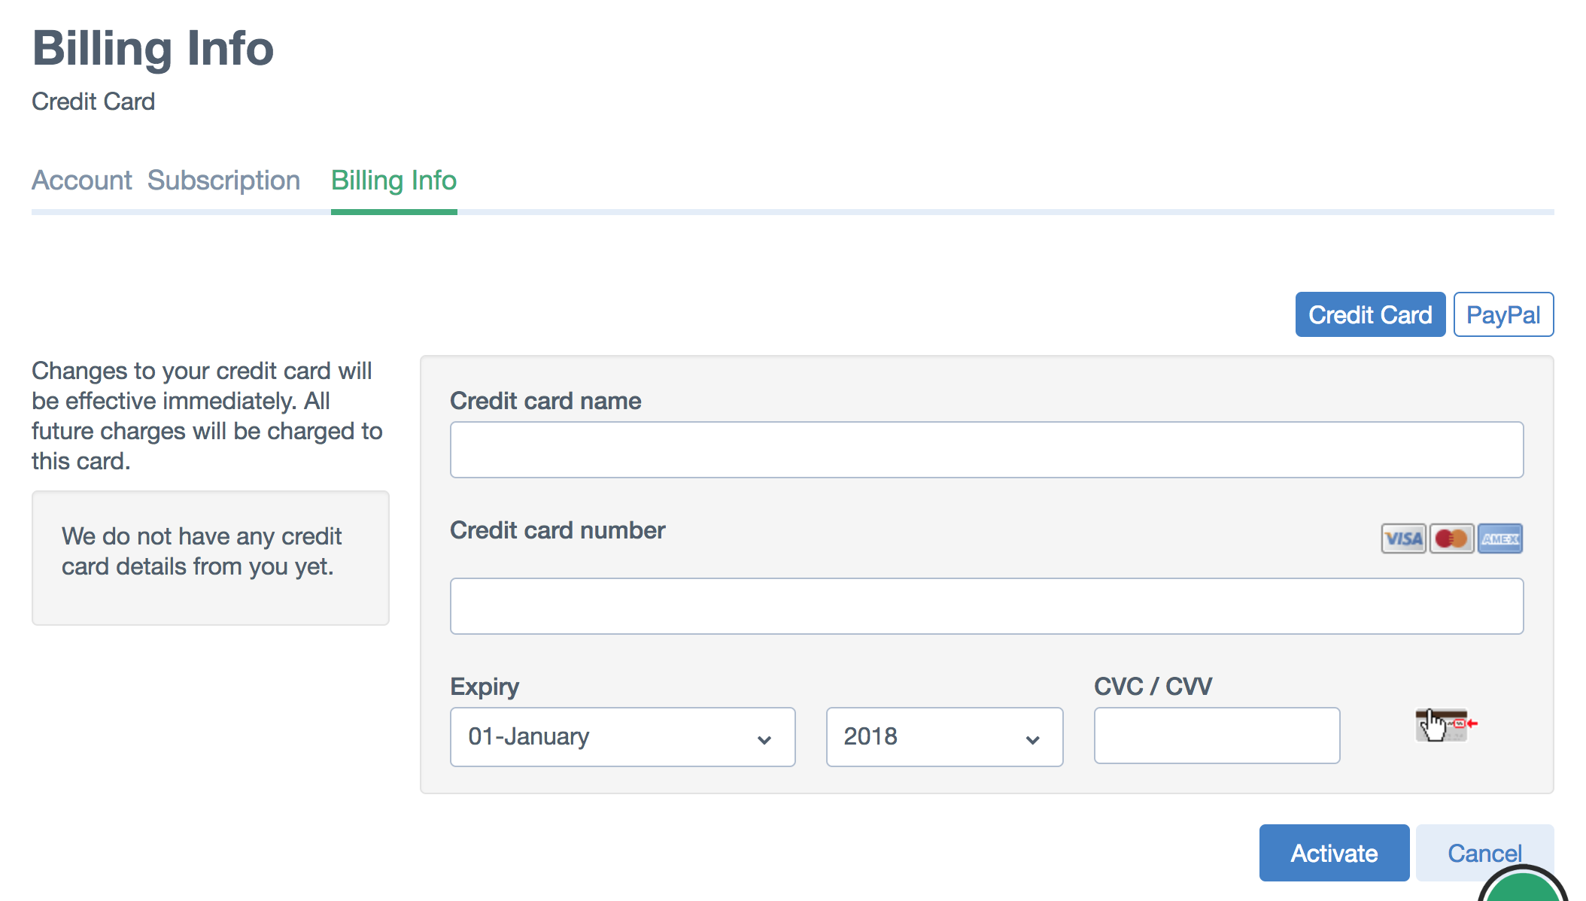The image size is (1586, 901).
Task: Click the green chat bubble in the corner
Action: [x=1523, y=886]
